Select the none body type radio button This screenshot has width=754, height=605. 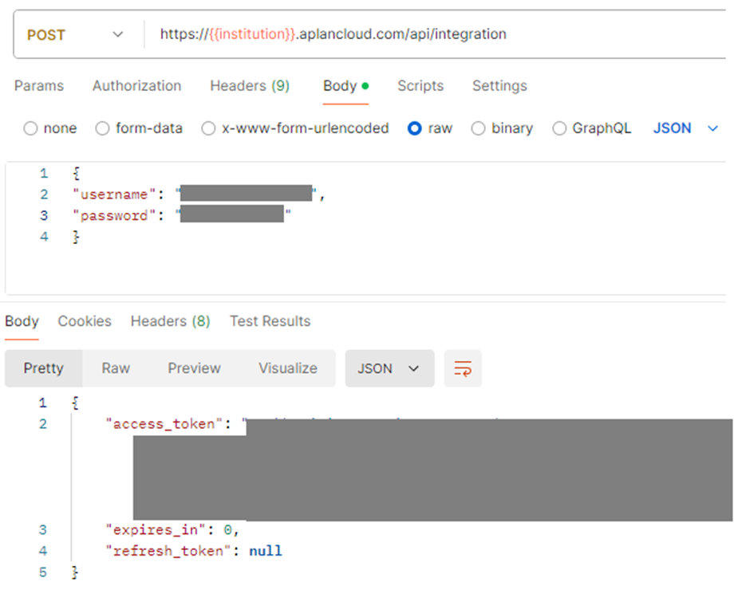click(x=31, y=128)
